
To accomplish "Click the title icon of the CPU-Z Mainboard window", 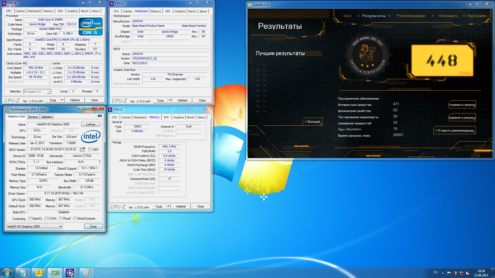I will click(112, 3).
